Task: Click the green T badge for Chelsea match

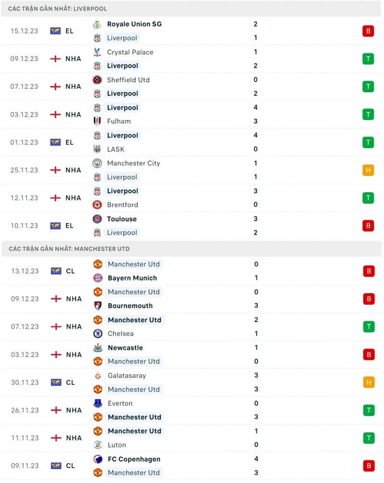Action: [x=369, y=327]
